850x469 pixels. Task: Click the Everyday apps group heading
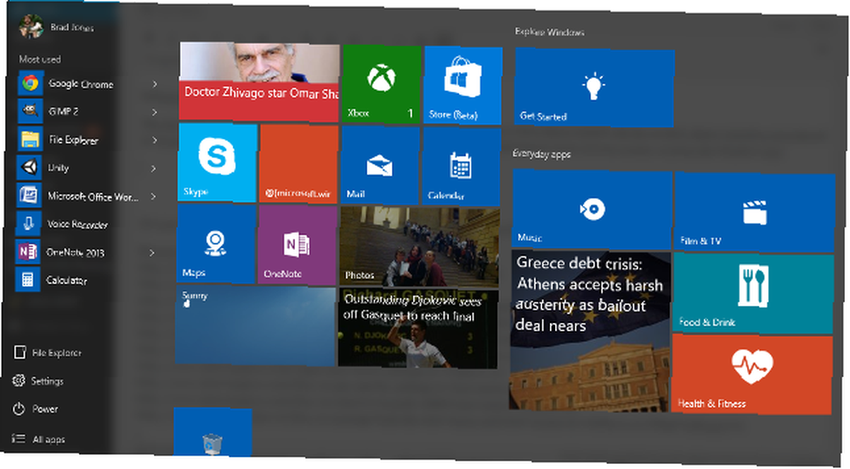541,155
